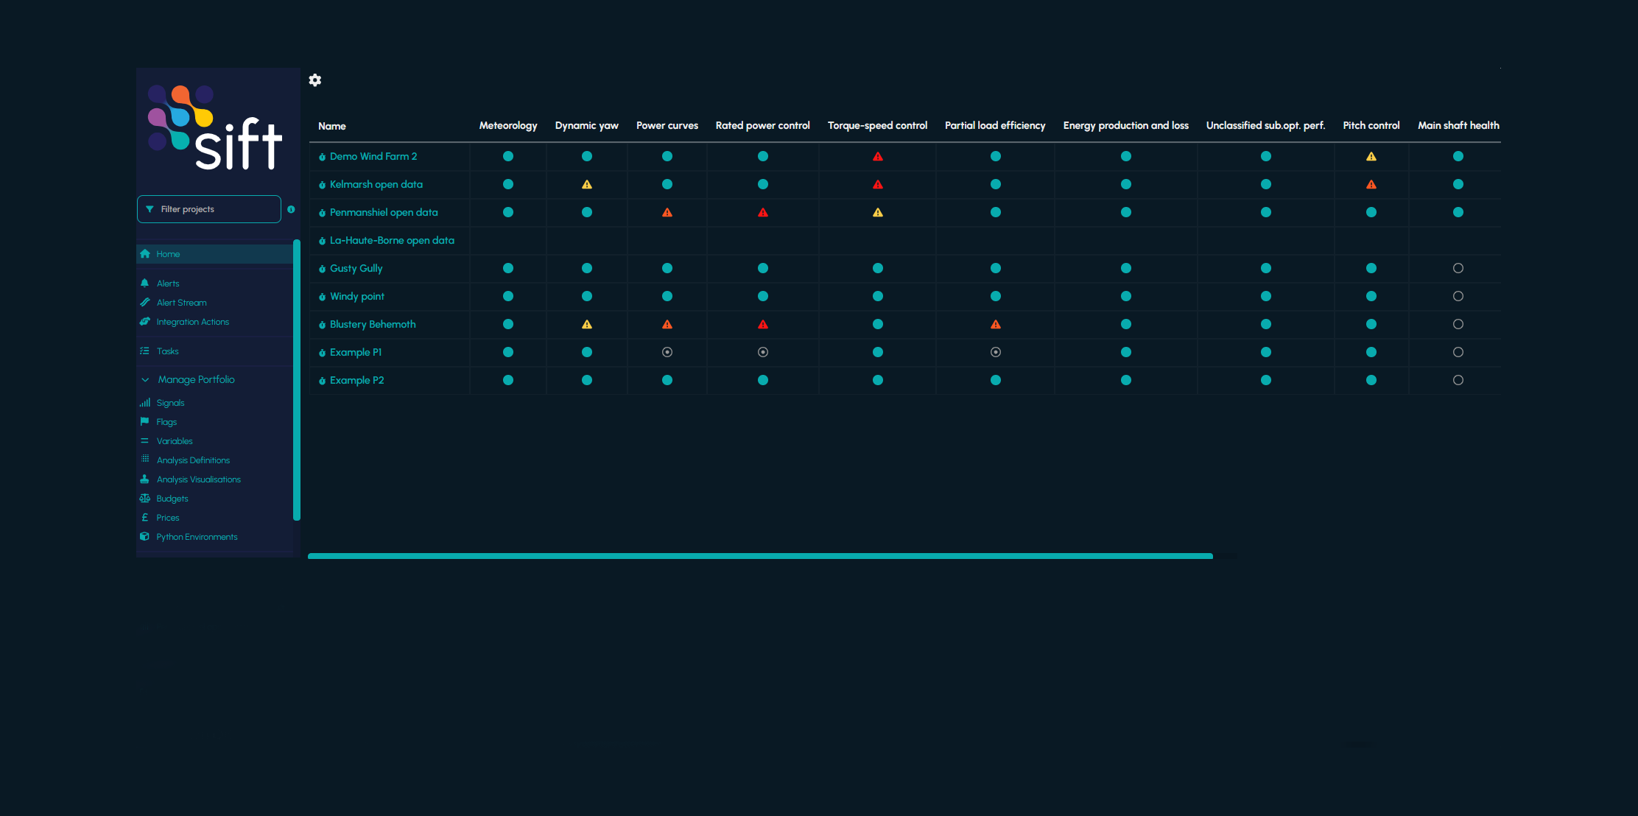The width and height of the screenshot is (1638, 816).
Task: Open the settings gear above the table
Action: [315, 80]
